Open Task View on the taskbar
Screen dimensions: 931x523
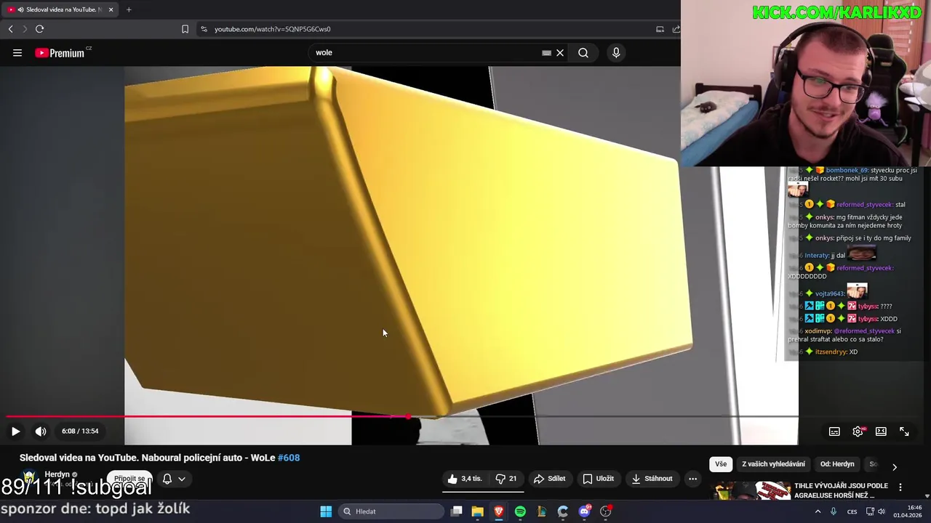click(x=456, y=511)
